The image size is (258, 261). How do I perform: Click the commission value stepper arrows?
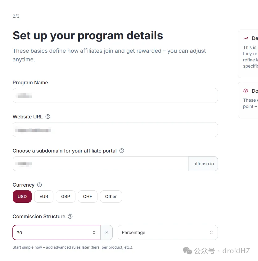click(94, 232)
